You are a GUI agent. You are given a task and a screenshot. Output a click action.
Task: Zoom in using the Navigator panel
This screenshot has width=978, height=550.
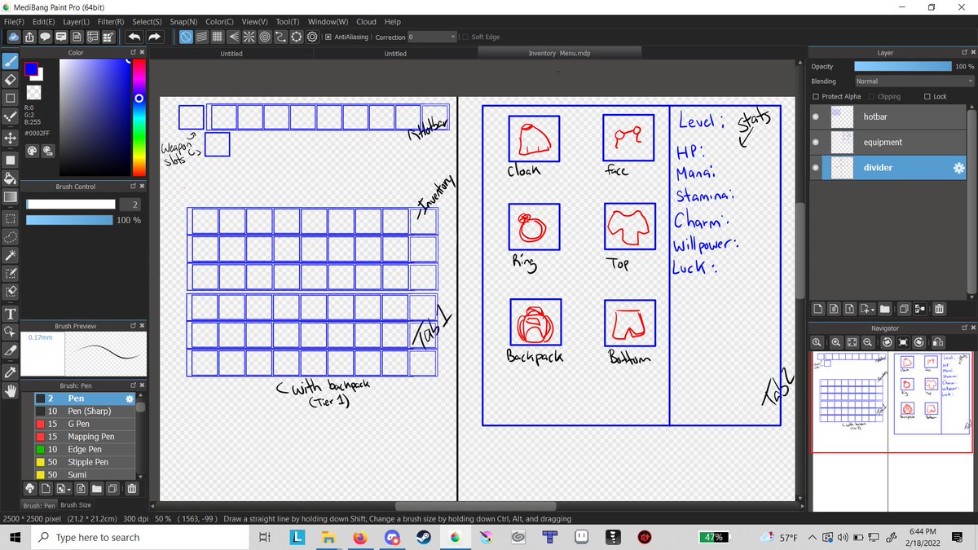(836, 342)
